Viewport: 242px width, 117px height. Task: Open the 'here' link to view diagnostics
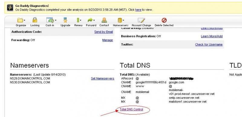138,10
